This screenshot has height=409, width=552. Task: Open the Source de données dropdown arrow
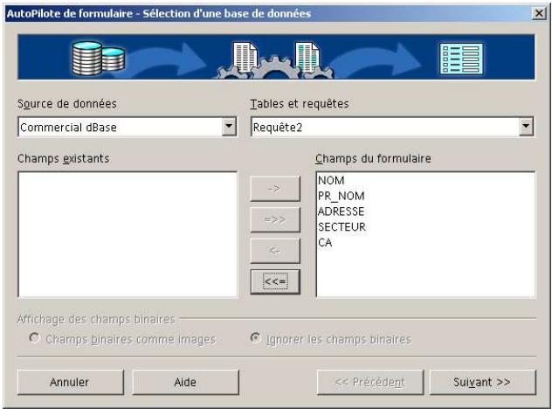[229, 127]
